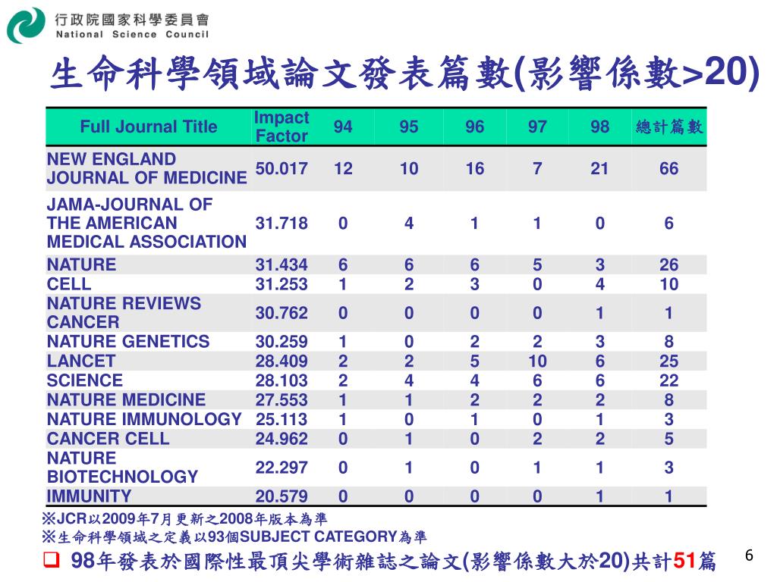The height and width of the screenshot is (582, 777).
Task: Select 'NATURE IMMUNOLOGY' journal title
Action: 144,419
